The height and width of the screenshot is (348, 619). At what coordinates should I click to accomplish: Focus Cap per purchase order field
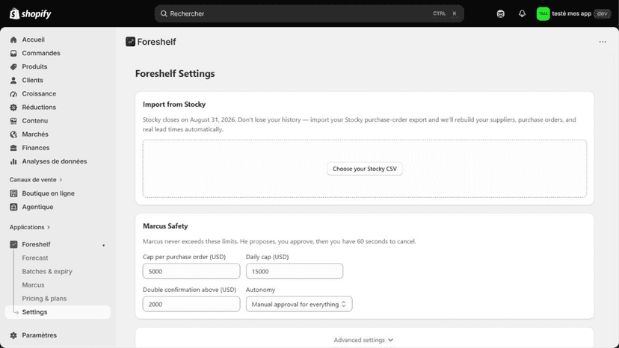coord(191,271)
